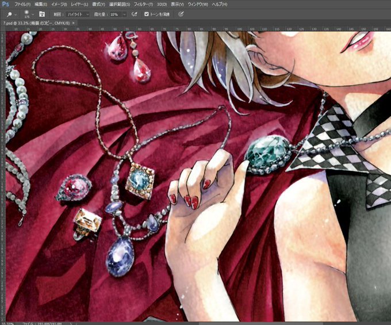Open the brush preset thumbnail sized 175

point(26,14)
